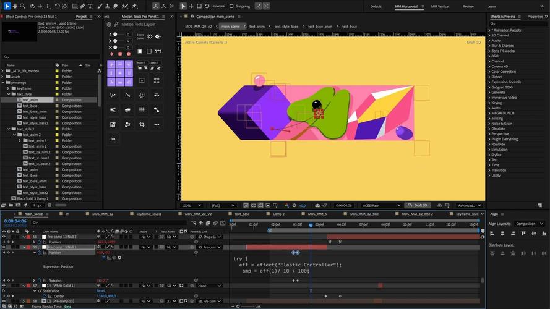Hide layer 57 White Solid 1
This screenshot has height=309, width=550.
point(4,286)
